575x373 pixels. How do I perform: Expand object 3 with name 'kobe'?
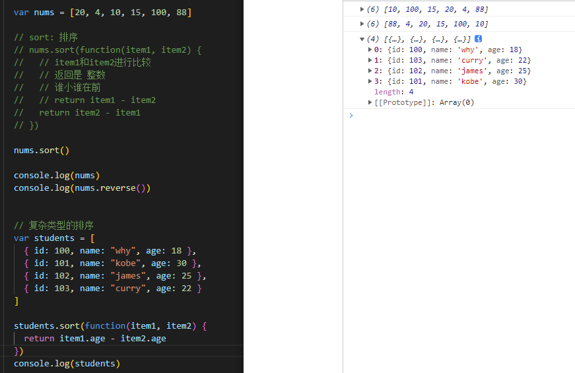[370, 81]
